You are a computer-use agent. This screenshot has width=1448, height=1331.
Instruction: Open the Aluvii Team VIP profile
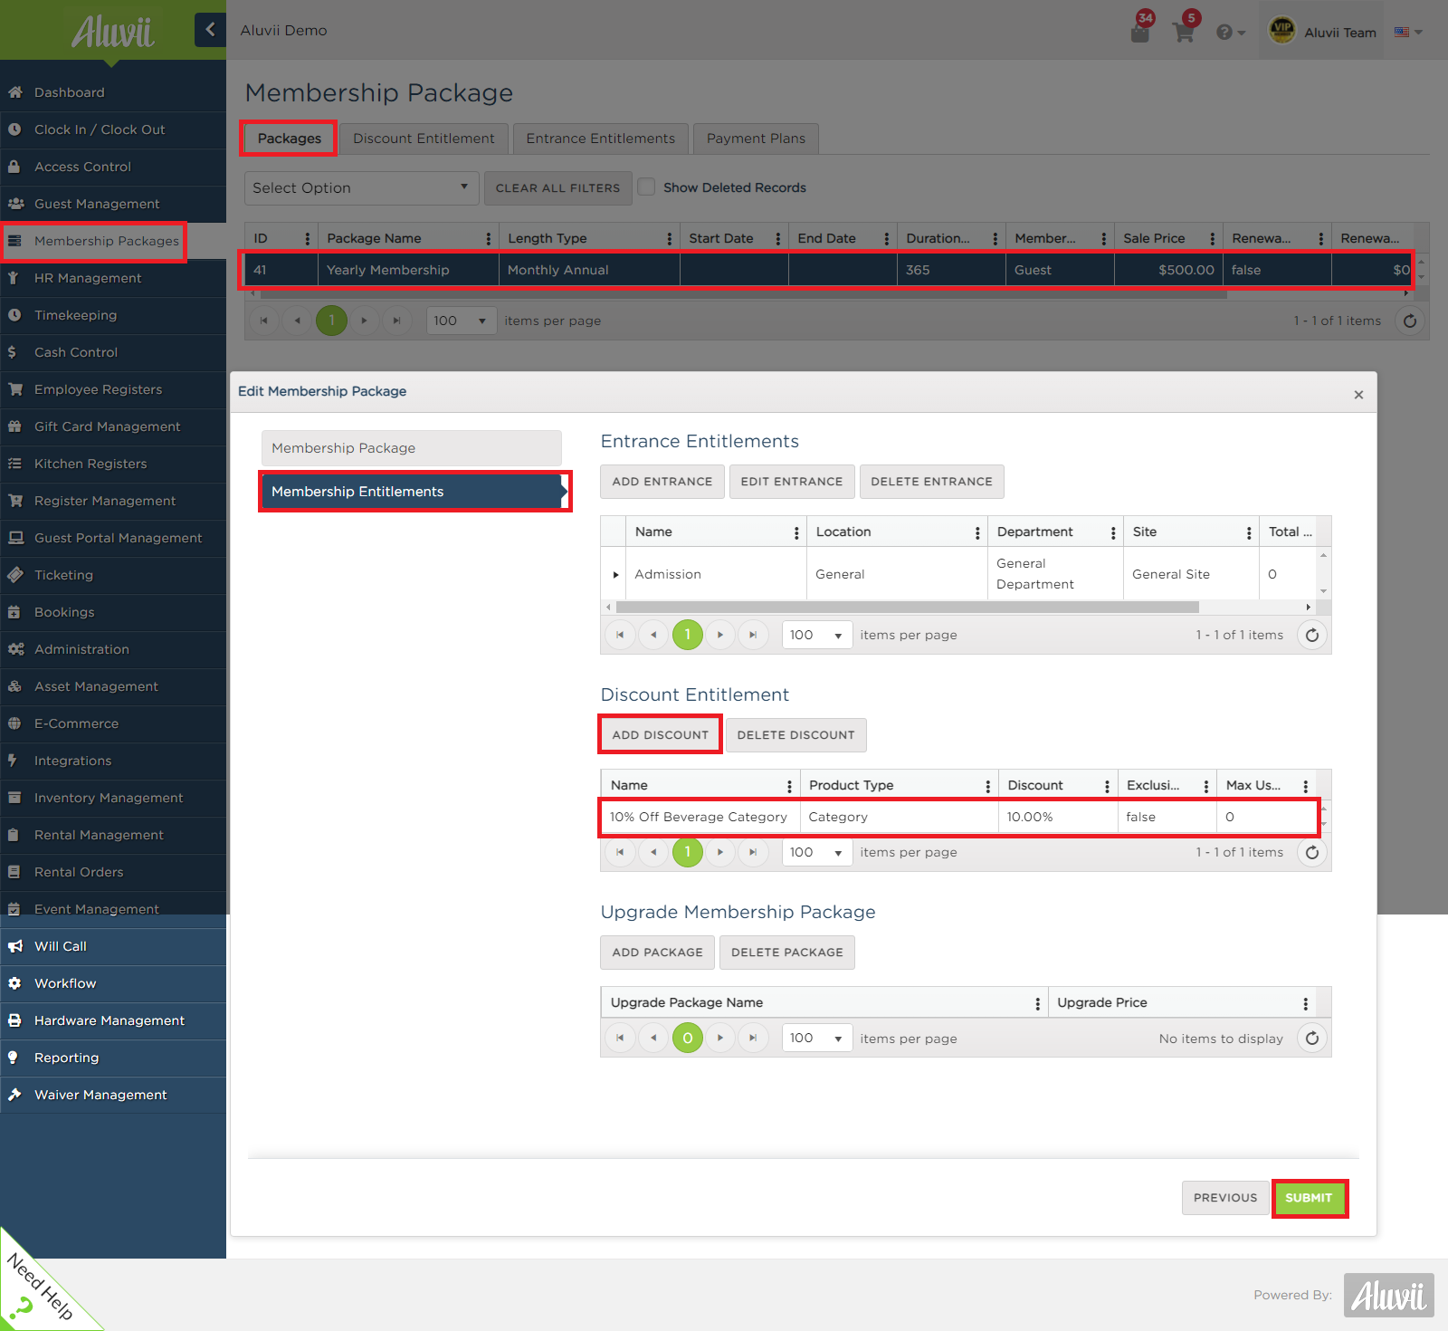[x=1321, y=32]
